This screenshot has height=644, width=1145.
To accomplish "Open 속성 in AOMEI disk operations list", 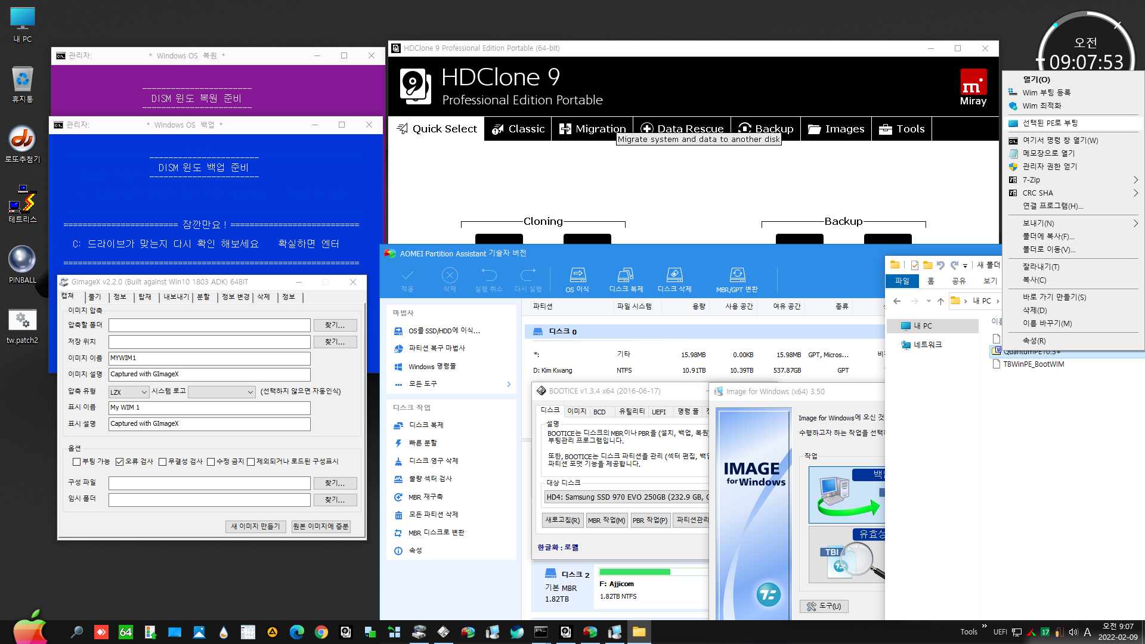I will [415, 550].
